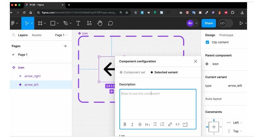Apply italic formatting in description
254x138 pixels.
(x=132, y=125)
